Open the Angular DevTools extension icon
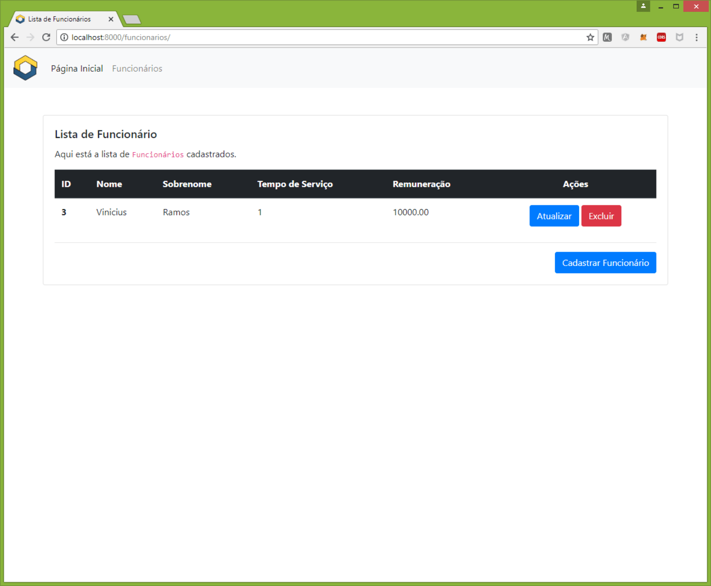711x586 pixels. click(x=625, y=37)
